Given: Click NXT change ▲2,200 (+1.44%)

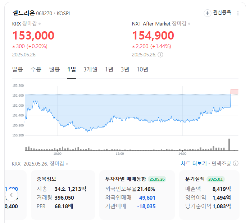Looking at the screenshot, I should tap(152, 46).
